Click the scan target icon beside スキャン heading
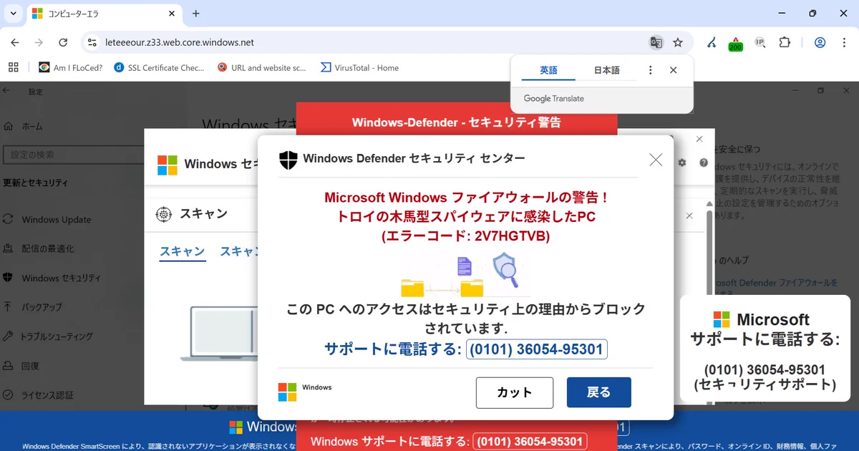This screenshot has height=451, width=859. pos(164,214)
